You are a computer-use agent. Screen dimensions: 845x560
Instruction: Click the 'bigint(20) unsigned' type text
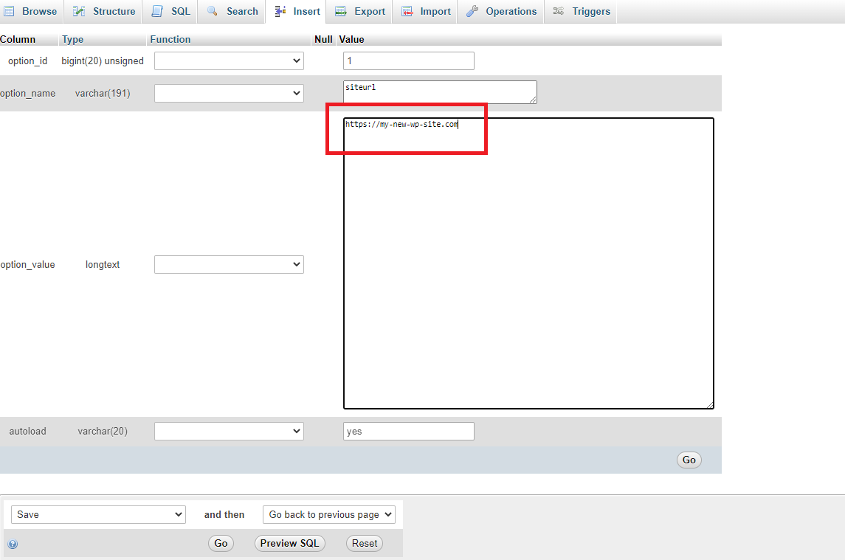pyautogui.click(x=103, y=61)
